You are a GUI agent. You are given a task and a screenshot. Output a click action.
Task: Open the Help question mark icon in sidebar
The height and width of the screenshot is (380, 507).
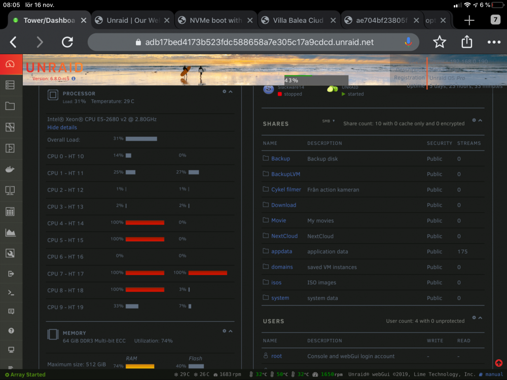11,330
